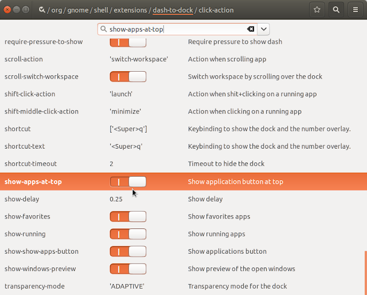The image size is (367, 295).
Task: Focus the show-apps-at-top search input
Action: (x=177, y=29)
